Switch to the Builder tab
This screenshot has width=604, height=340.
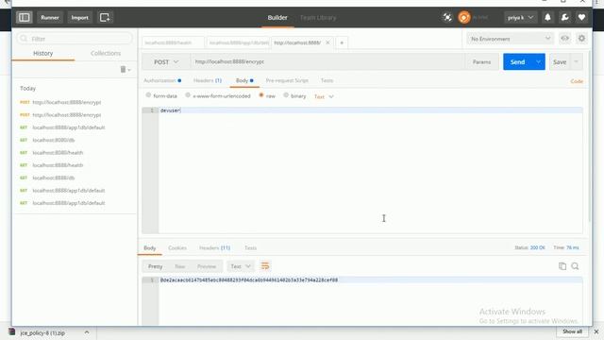277,18
